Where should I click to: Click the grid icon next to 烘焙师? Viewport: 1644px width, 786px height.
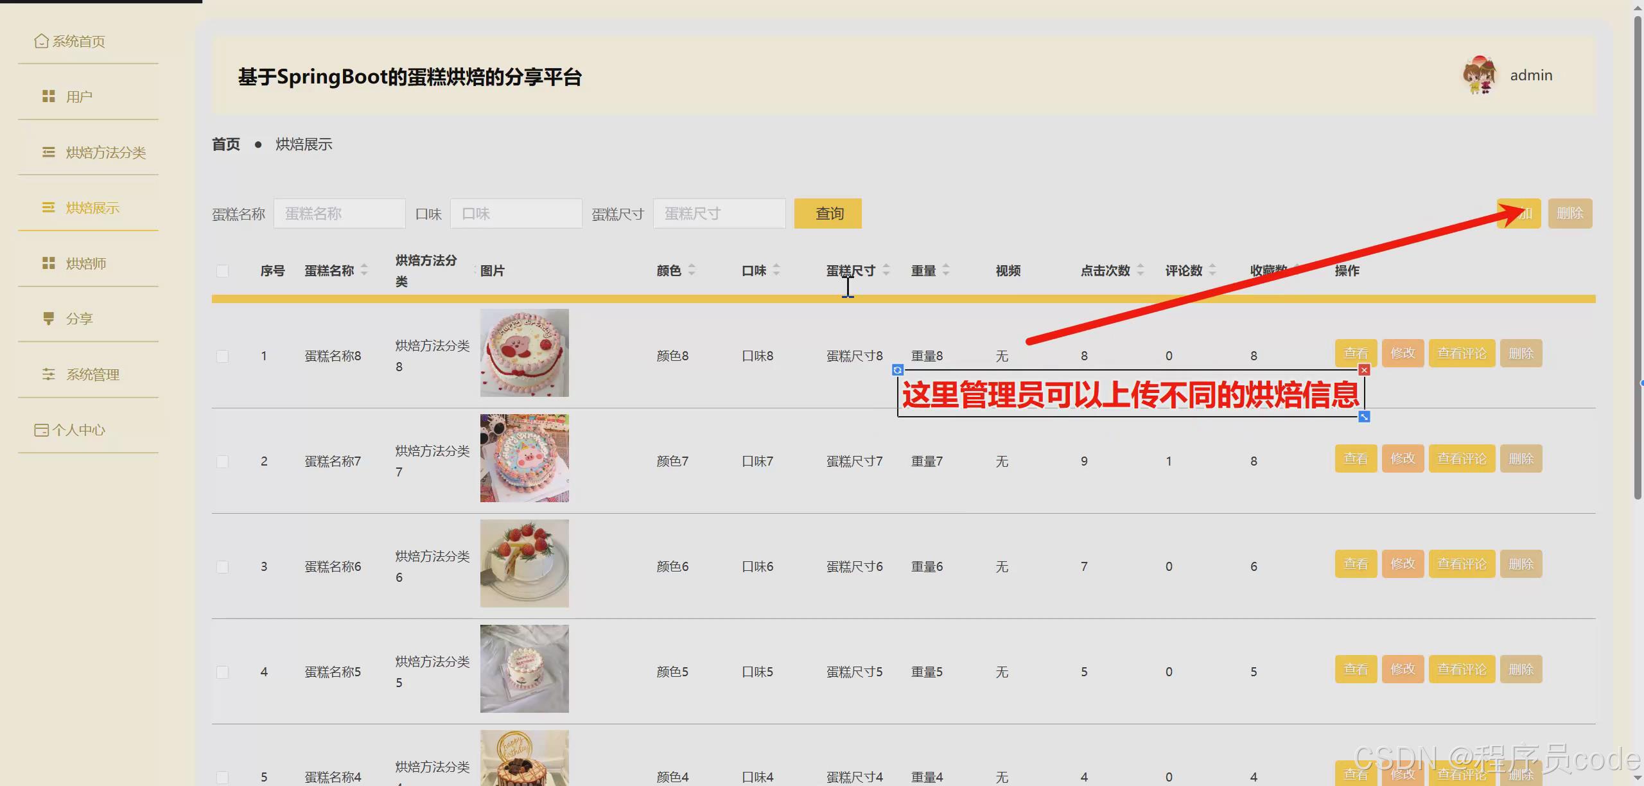tap(48, 263)
